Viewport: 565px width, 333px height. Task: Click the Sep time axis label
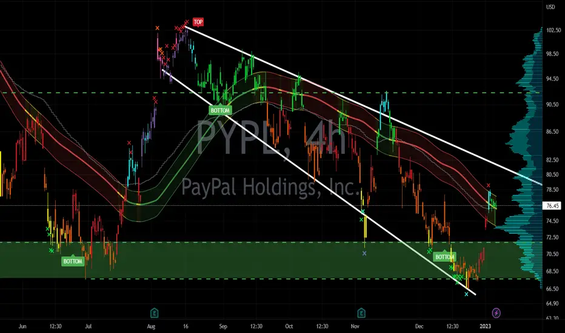[x=223, y=326]
